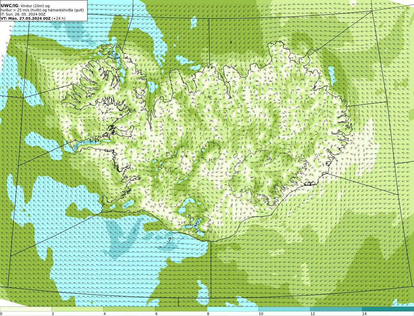Viewport: 414px width, 316px height.
Task: Click the 'hviður > 25 m/s (hvítt)' line
Action: pos(42,10)
